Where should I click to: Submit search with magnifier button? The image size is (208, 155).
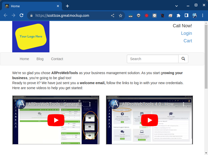pos(183,59)
